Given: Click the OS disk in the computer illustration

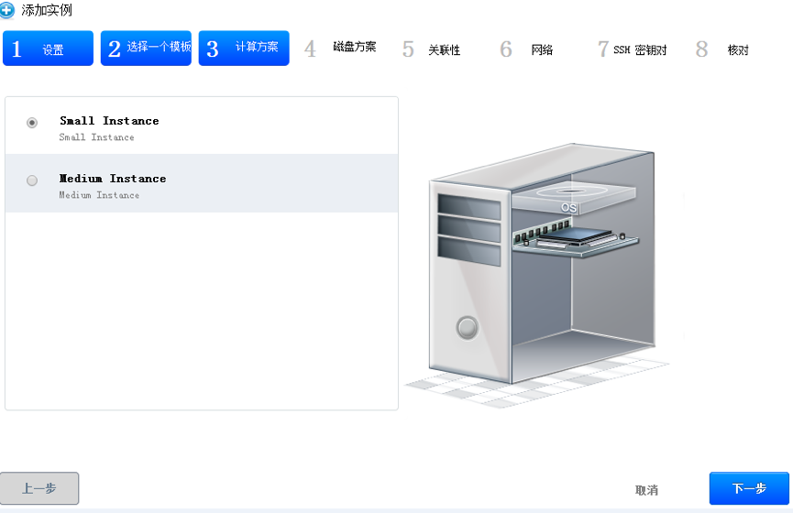Looking at the screenshot, I should [x=570, y=199].
